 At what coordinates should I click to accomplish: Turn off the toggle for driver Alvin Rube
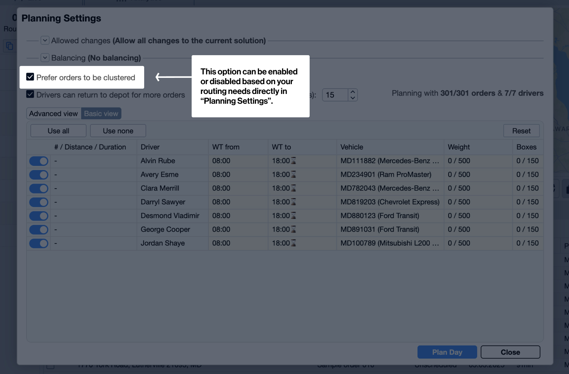(38, 161)
